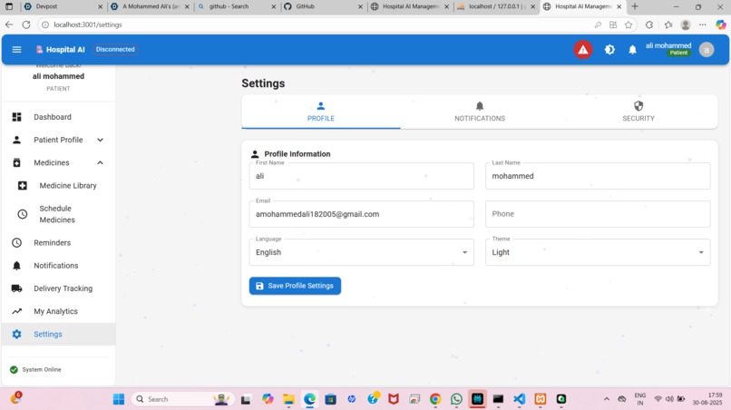The width and height of the screenshot is (731, 410).
Task: Go back in the browser
Action: click(x=9, y=24)
